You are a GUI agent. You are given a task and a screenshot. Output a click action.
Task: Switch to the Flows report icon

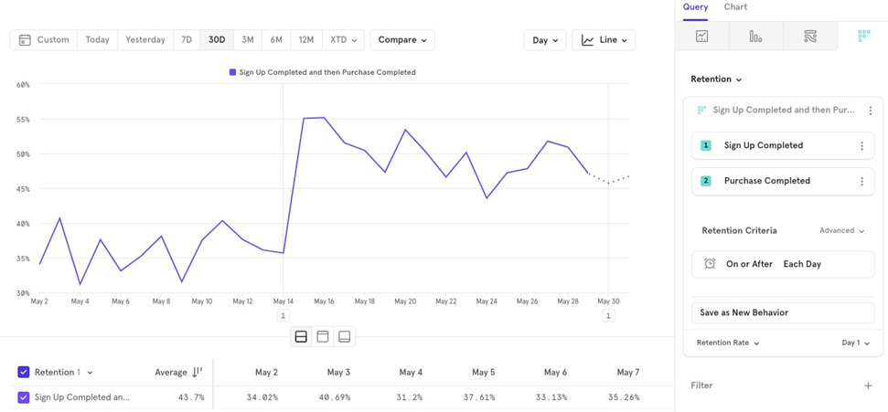(x=809, y=37)
